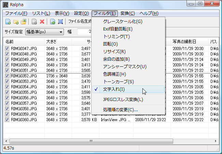The image size is (222, 154).
Task: Click the blue square trimming icon
Action: (x=60, y=22)
